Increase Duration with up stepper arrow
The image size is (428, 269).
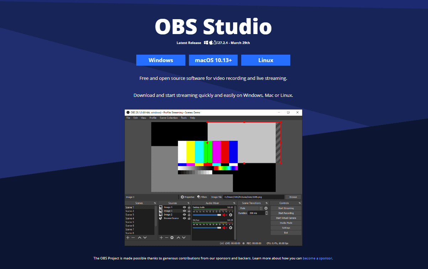(266, 212)
